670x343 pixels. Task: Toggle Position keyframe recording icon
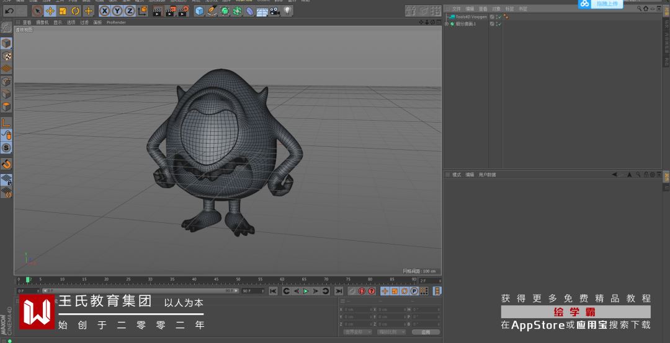click(385, 291)
